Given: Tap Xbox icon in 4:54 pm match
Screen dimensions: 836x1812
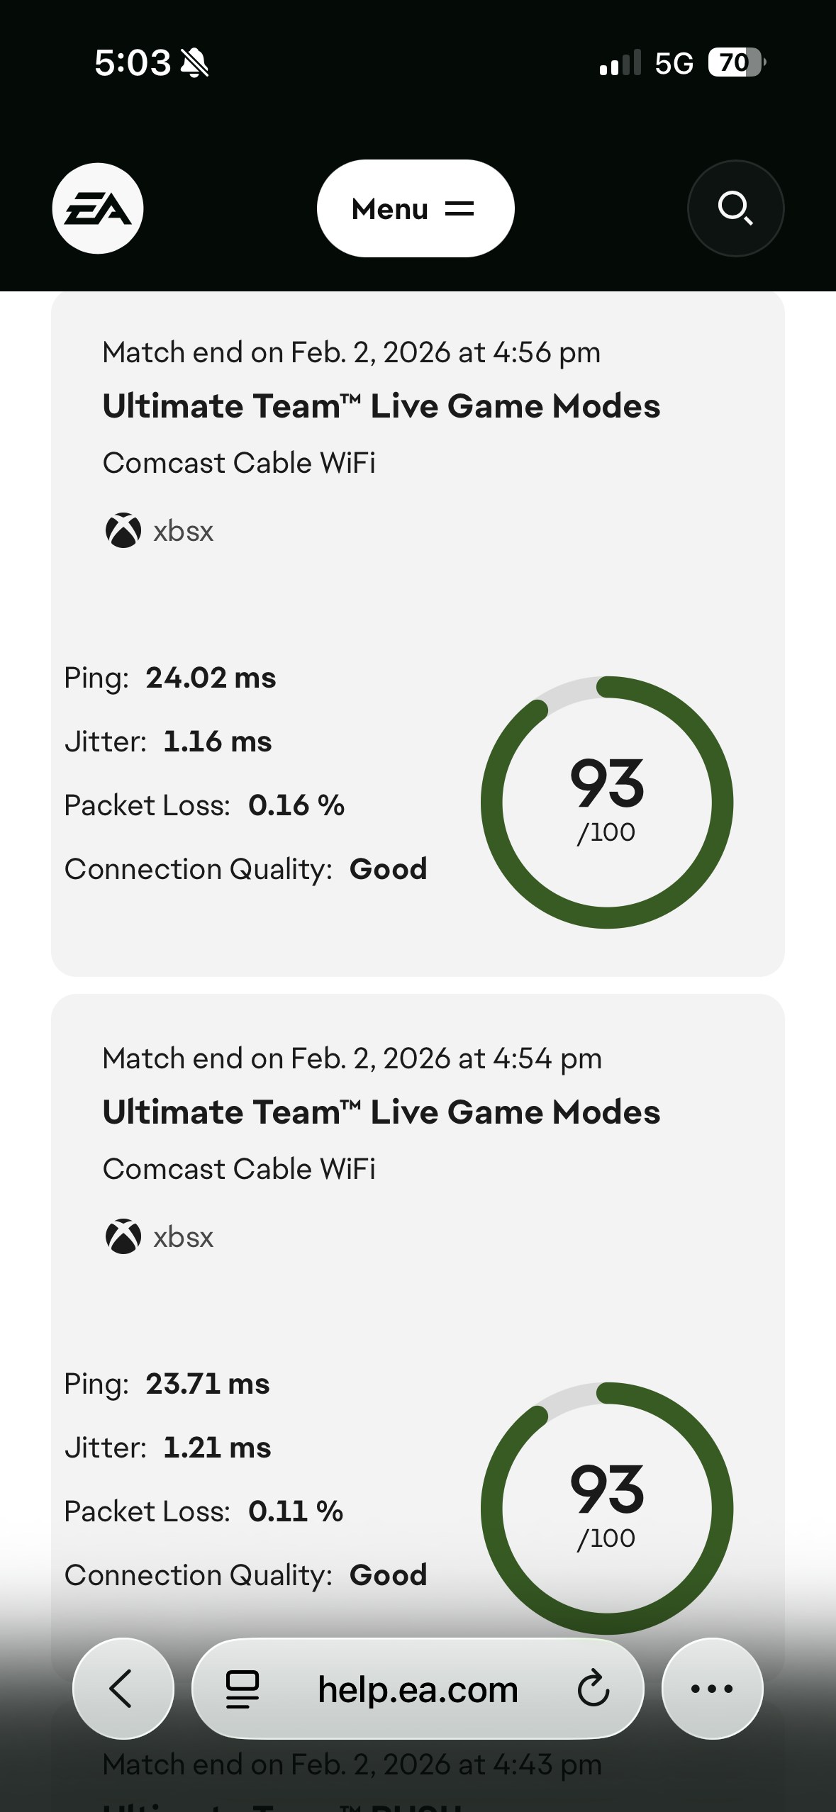Looking at the screenshot, I should coord(123,1237).
